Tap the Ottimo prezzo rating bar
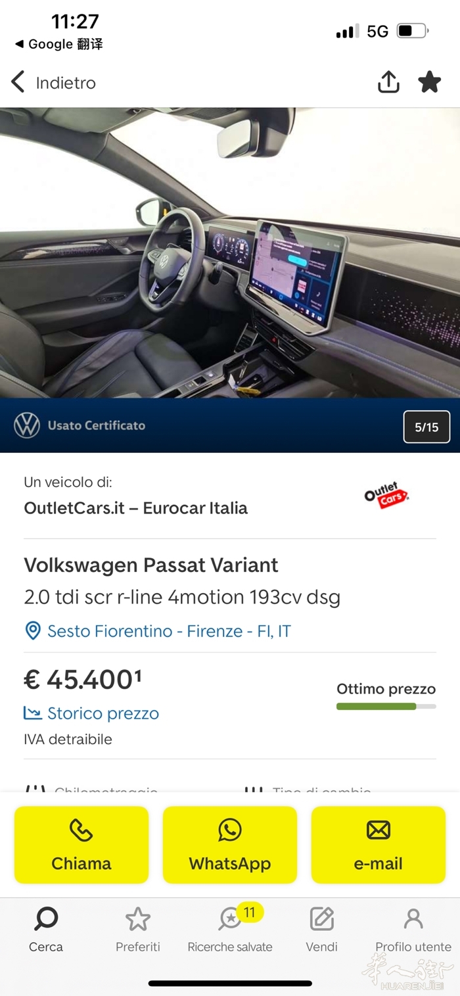Viewport: 460px width, 996px height. (x=386, y=706)
